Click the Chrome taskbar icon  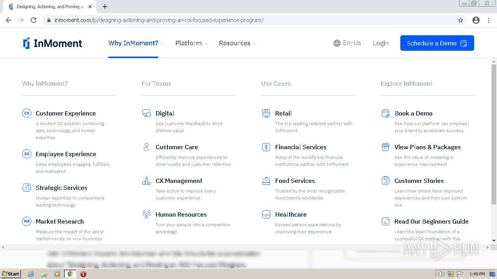70,274
